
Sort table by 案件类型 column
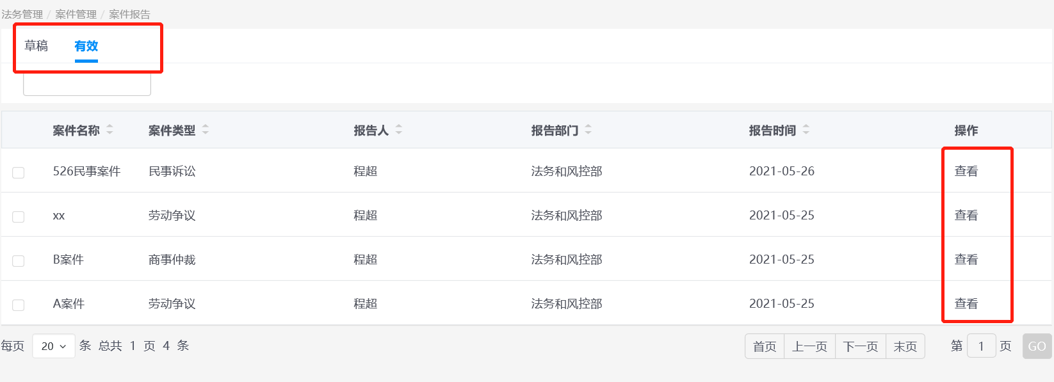206,130
